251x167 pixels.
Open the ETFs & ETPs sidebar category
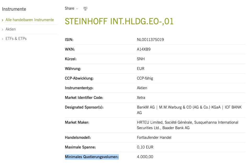click(x=16, y=39)
